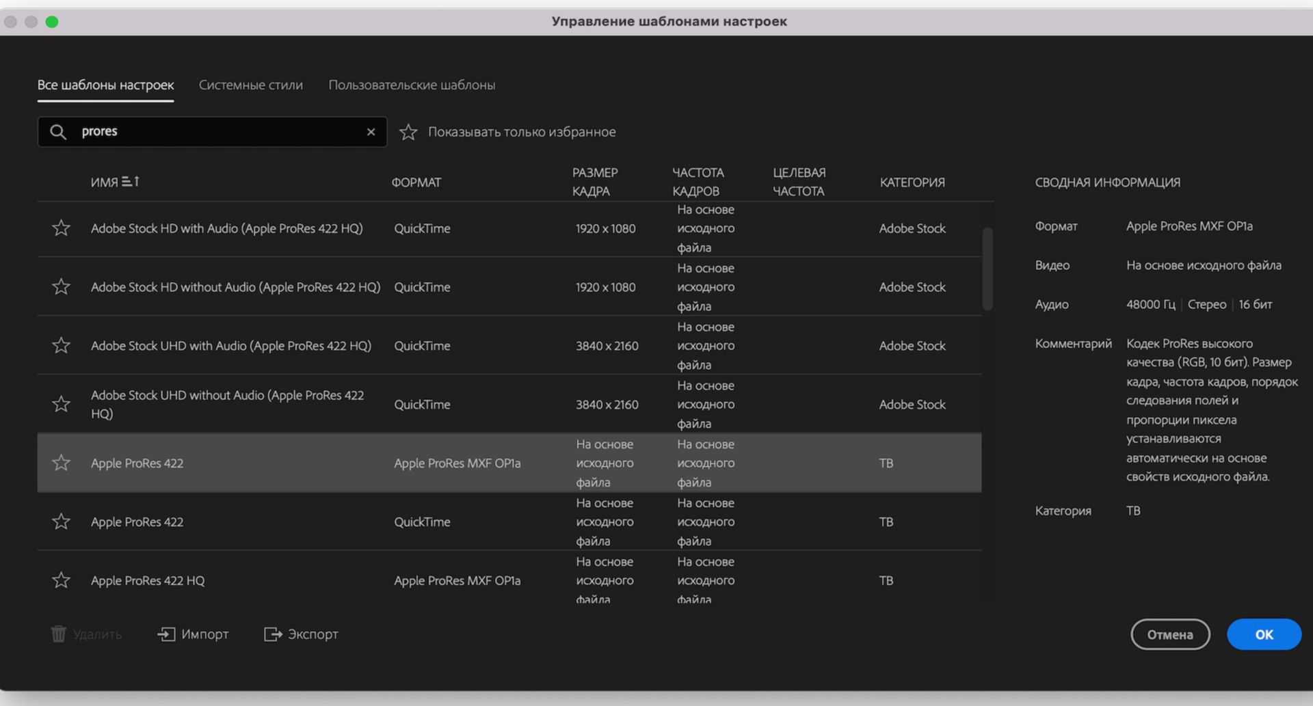Screen dimensions: 1313x706
Task: Click "1920 x 1080" in Adobe Stock HD with Audio row
Action: (x=605, y=228)
